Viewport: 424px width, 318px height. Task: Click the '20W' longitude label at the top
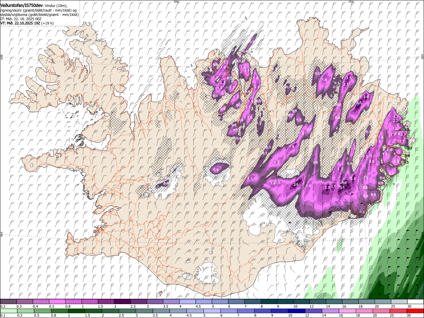(x=176, y=2)
